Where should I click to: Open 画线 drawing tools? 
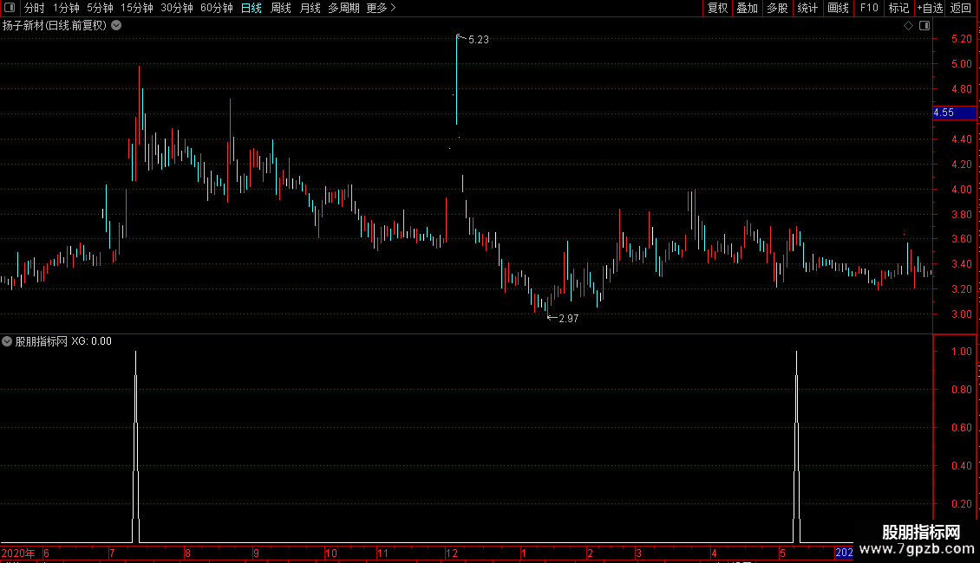pos(838,8)
